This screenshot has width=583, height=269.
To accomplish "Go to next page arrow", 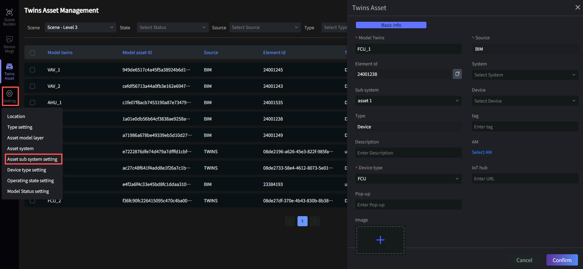I will [315, 221].
